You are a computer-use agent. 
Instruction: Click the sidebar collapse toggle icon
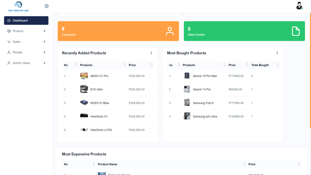(x=47, y=6)
